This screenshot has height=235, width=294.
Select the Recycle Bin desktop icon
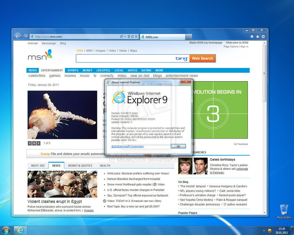(284, 212)
